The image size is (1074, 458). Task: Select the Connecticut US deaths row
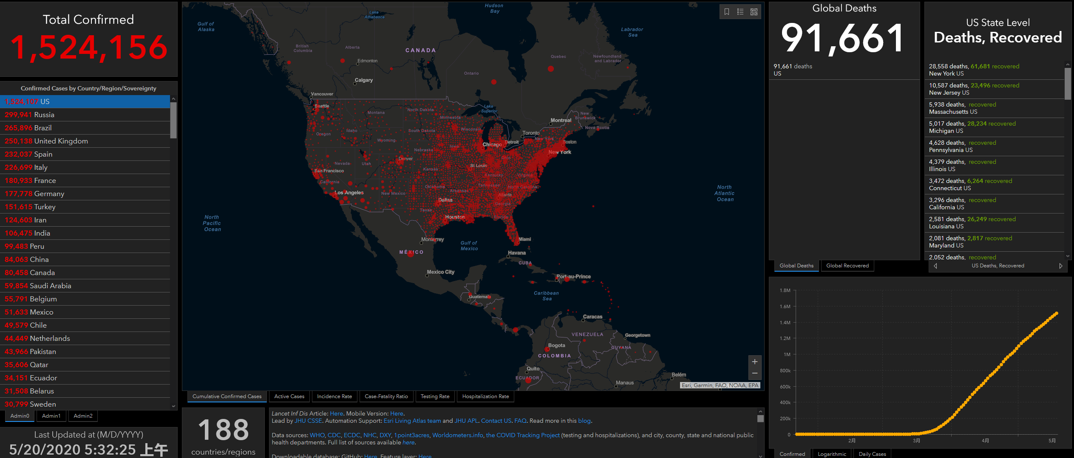[995, 185]
